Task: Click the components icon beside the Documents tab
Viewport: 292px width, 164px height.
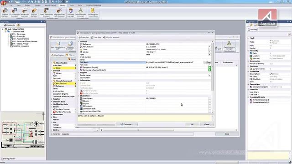Action: (x=18, y=25)
